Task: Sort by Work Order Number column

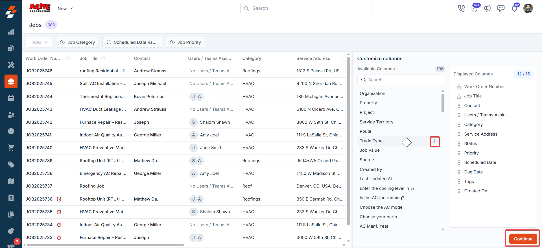Action: click(67, 58)
